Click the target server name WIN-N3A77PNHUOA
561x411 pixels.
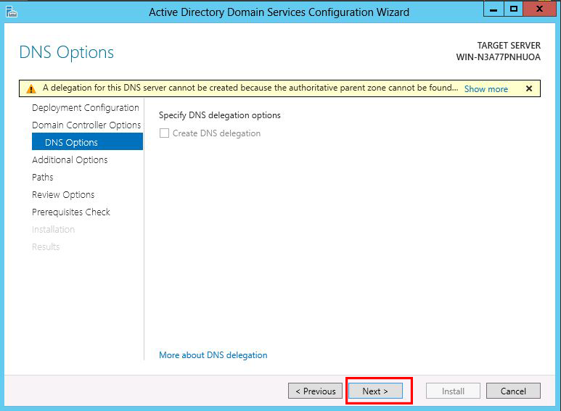499,57
